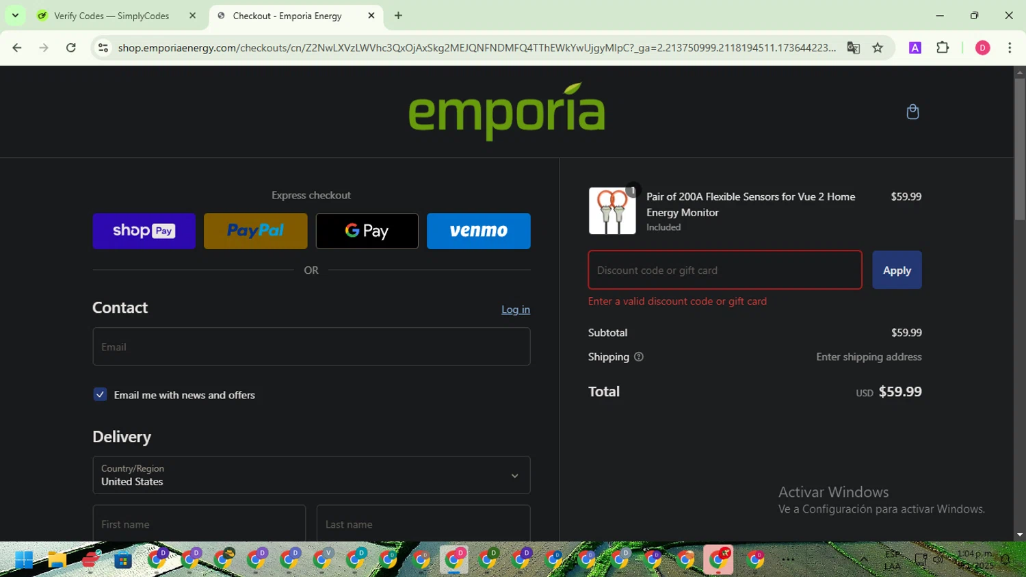
Task: Open Microsoft Store from the taskbar
Action: (123, 560)
